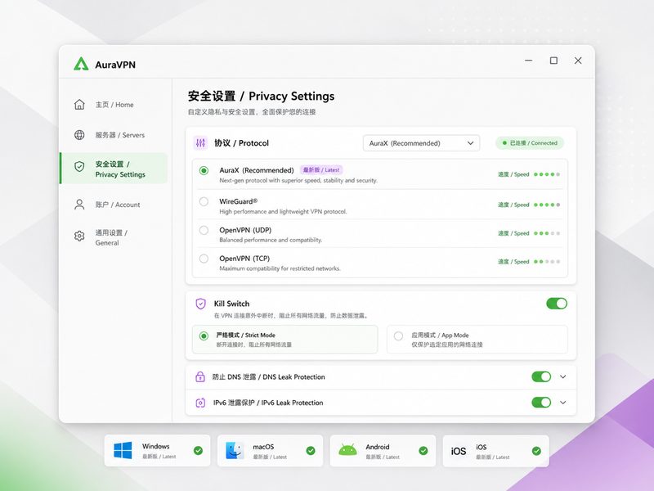Image resolution: width=654 pixels, height=491 pixels.
Task: Click the IPv6 Leak Protection icon
Action: coord(200,403)
